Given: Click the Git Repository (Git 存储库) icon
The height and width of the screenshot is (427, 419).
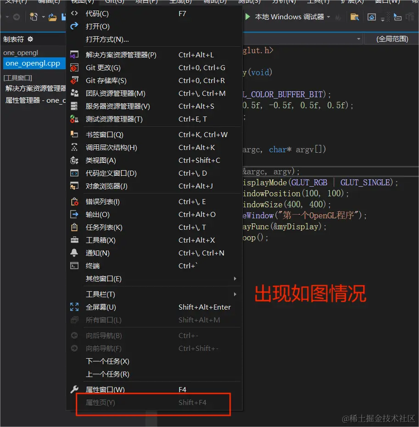Looking at the screenshot, I should tap(74, 80).
